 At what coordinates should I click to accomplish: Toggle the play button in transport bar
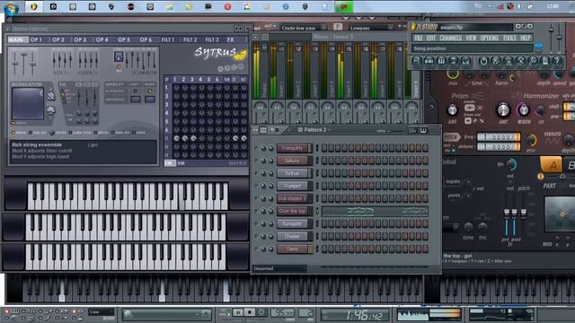[x=238, y=313]
